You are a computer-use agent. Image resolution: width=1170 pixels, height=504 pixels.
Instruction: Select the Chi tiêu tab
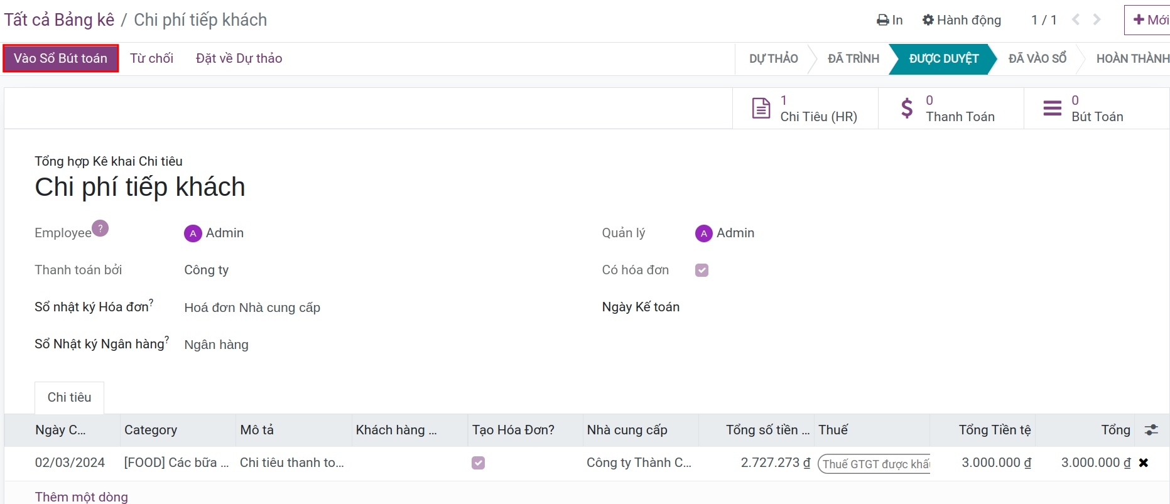69,397
